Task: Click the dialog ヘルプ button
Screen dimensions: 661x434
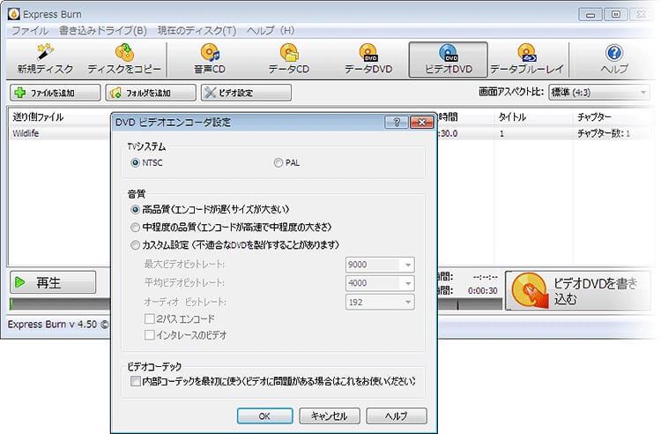Action: point(397,415)
